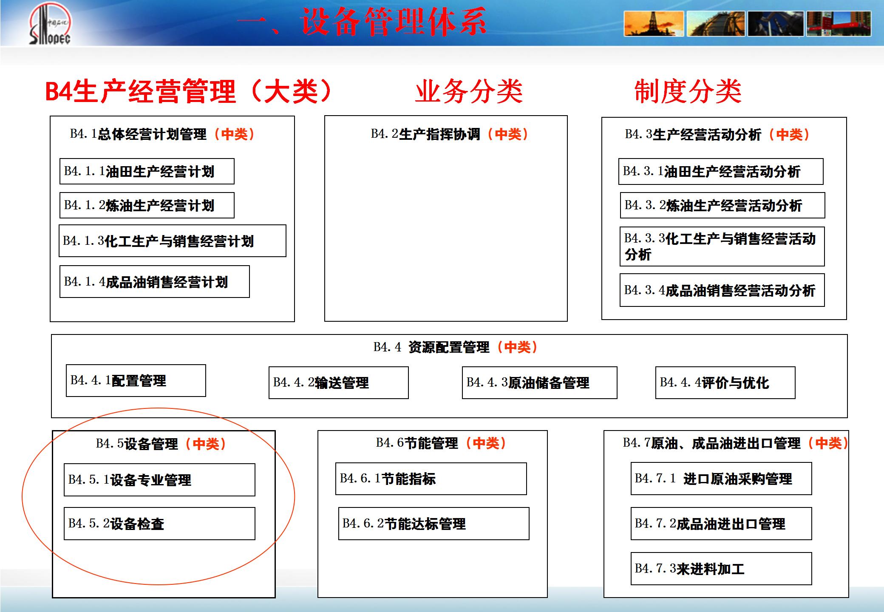Click the dark pipeline photo thumbnail
The height and width of the screenshot is (612, 884).
coord(775,24)
